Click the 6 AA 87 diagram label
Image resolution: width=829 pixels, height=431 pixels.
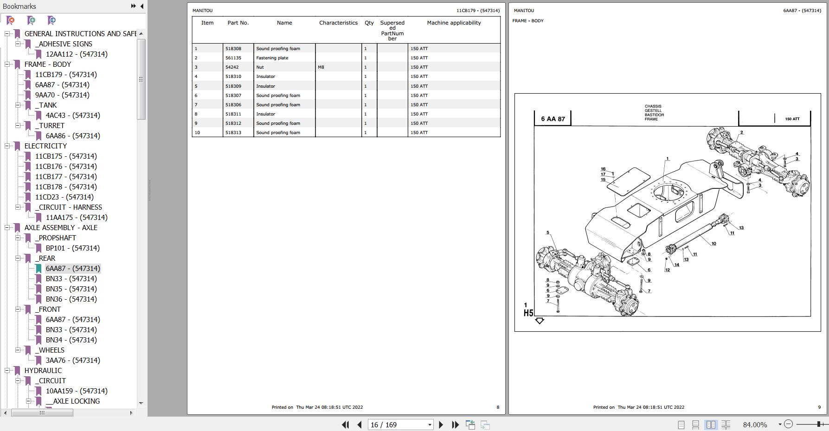(553, 119)
